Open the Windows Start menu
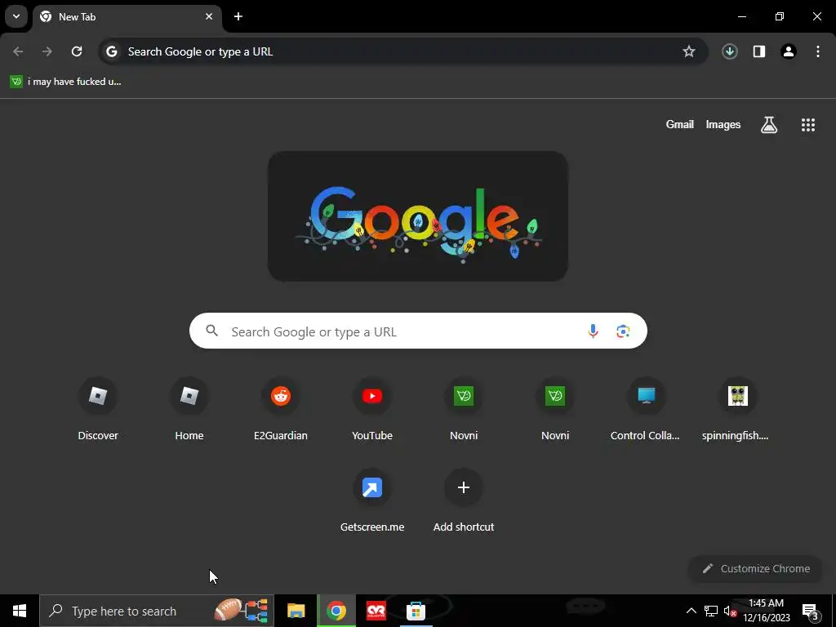The width and height of the screenshot is (836, 627). pyautogui.click(x=20, y=611)
